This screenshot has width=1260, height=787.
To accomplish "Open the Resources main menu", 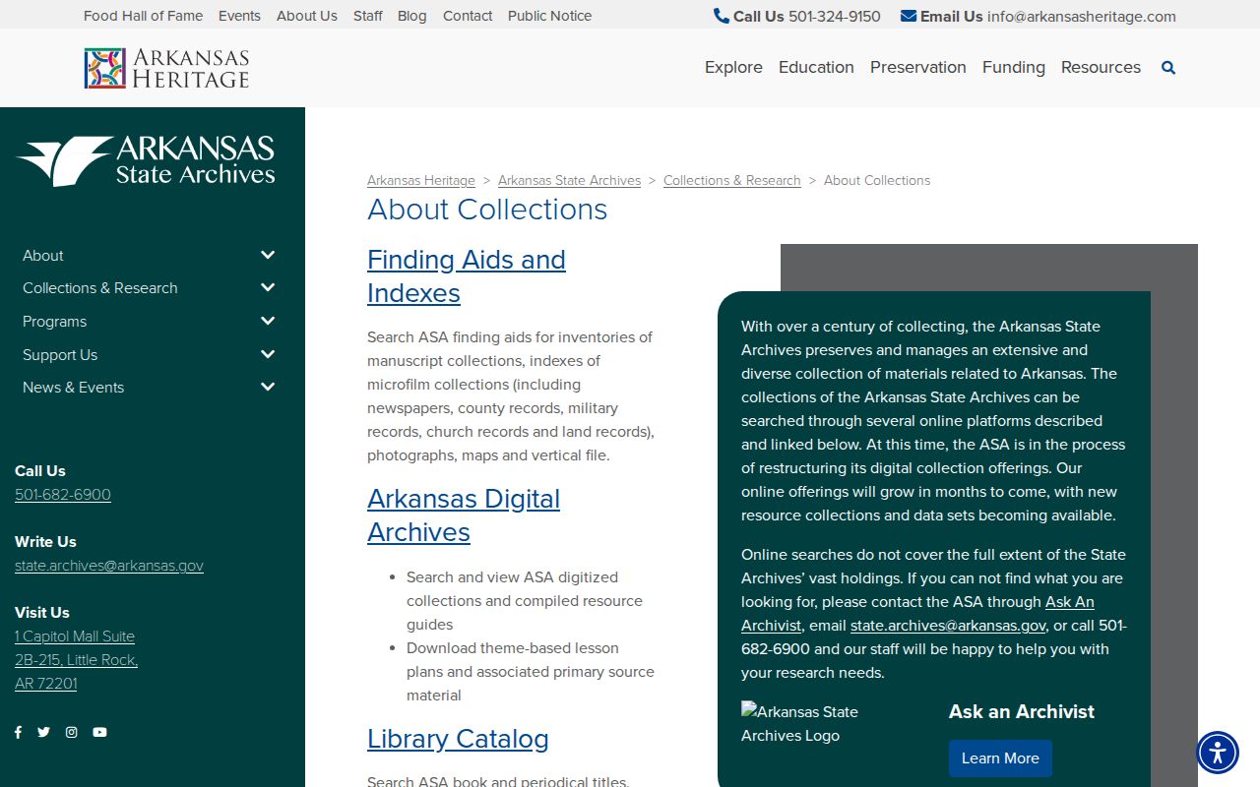I will click(1101, 67).
